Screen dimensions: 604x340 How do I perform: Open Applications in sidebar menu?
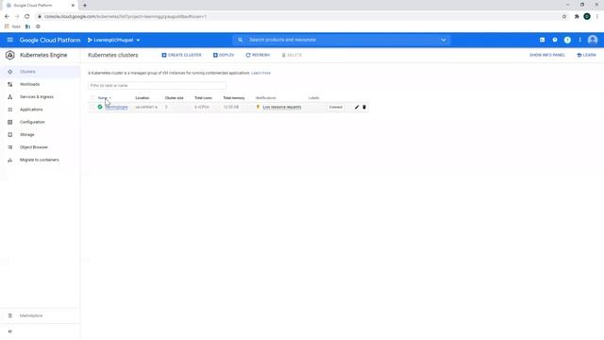click(x=31, y=110)
